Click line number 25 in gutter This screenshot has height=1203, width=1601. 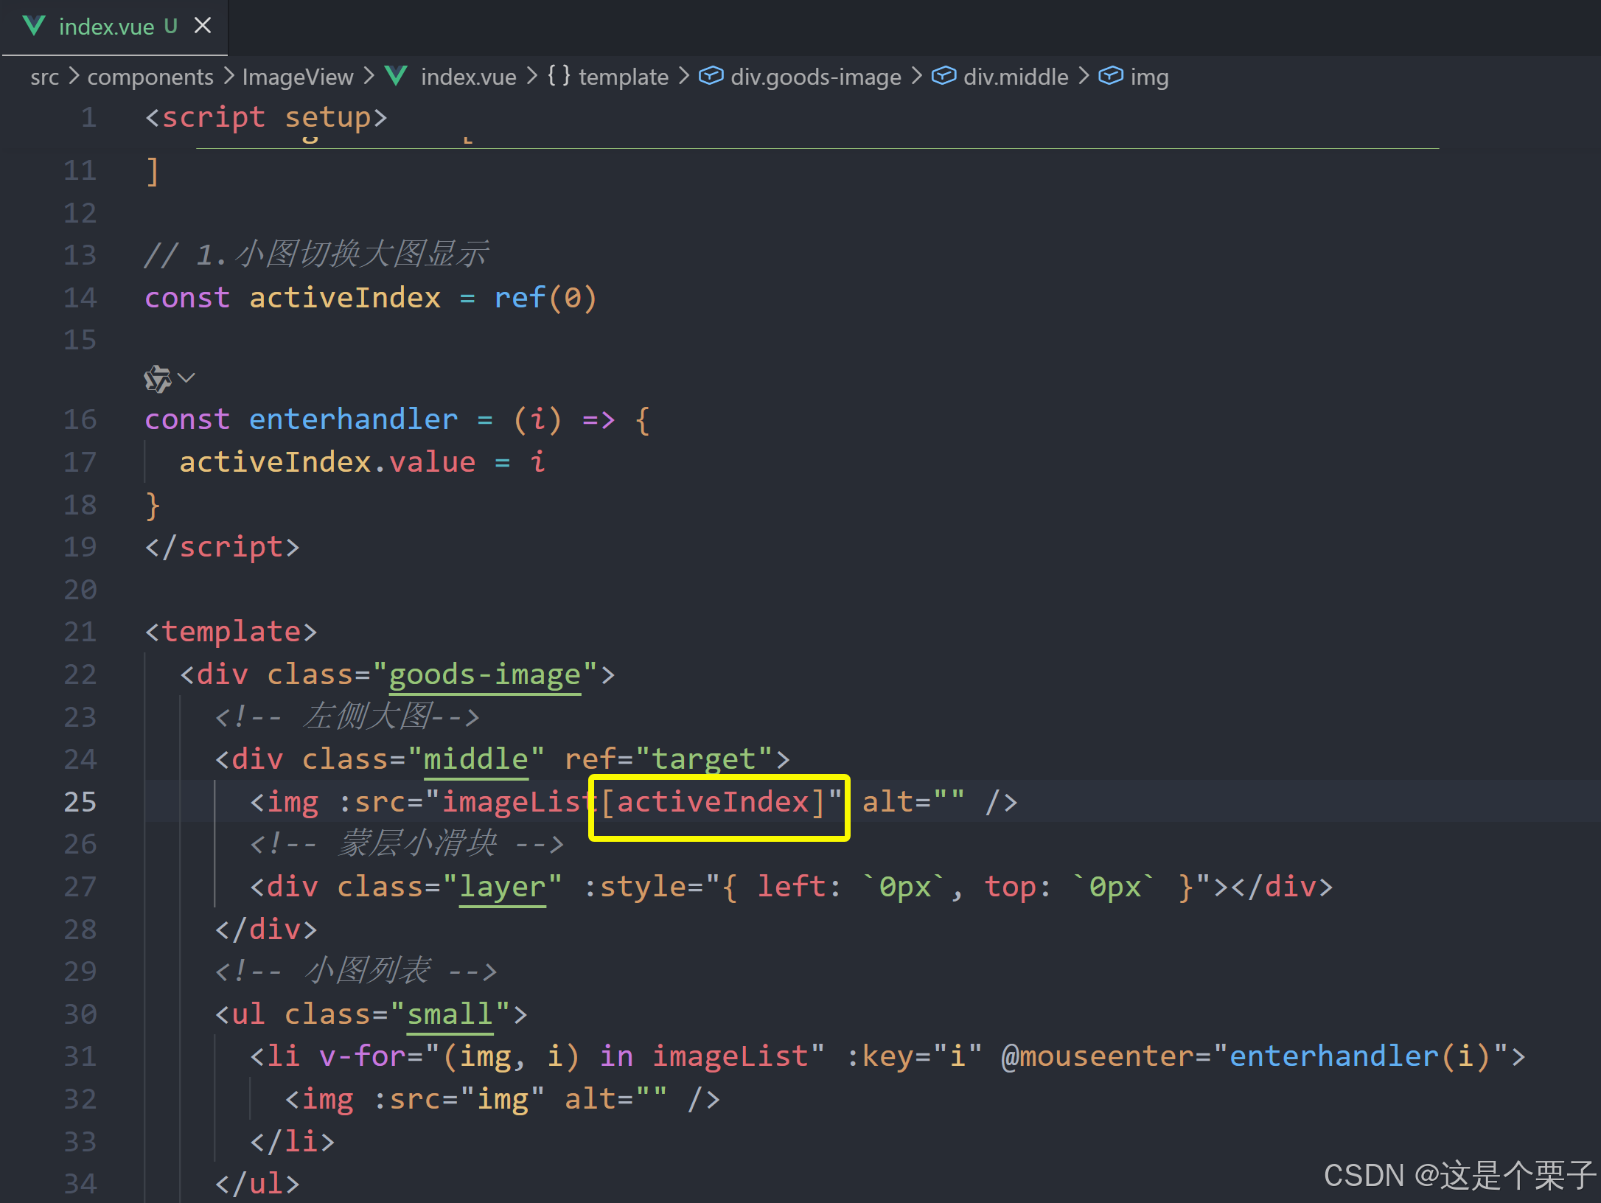click(x=80, y=802)
